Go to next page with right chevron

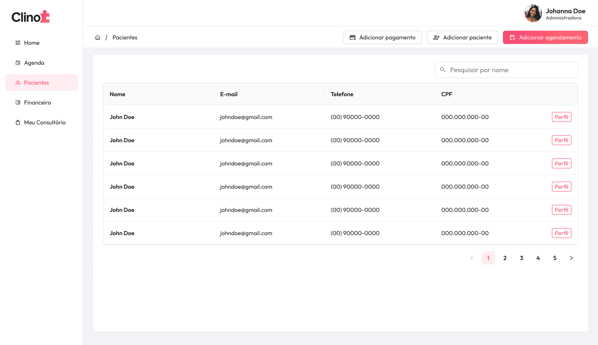[x=571, y=258]
